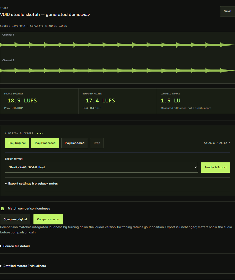Select the -18.9 LUFS source loudness value

(21, 101)
